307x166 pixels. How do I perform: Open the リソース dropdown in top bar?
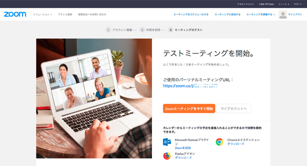click(x=284, y=4)
